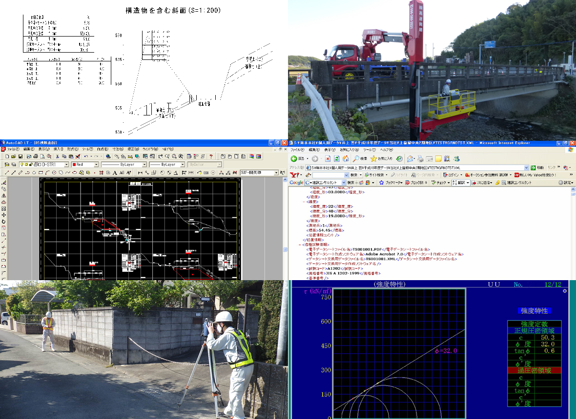Click the AutoCAD red question mark Help icon
576x419 pixels.
click(211, 156)
